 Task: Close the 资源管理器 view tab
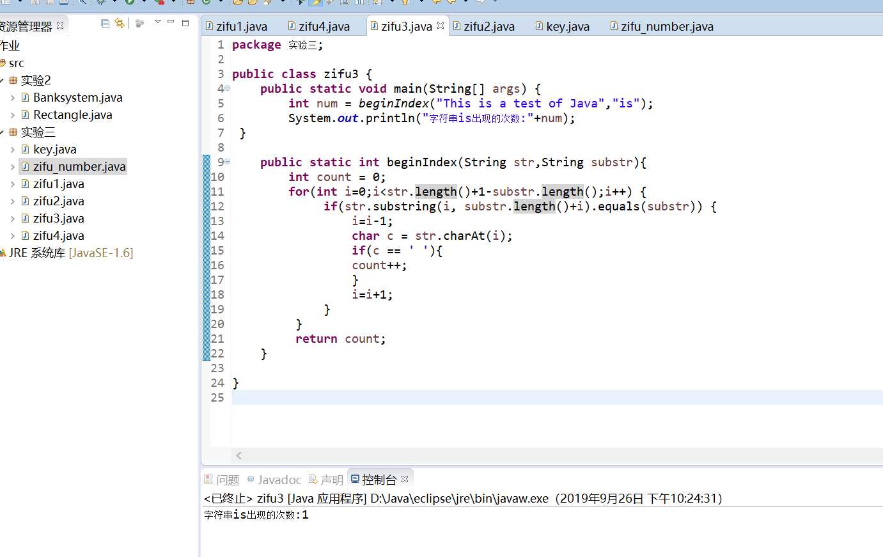point(60,26)
